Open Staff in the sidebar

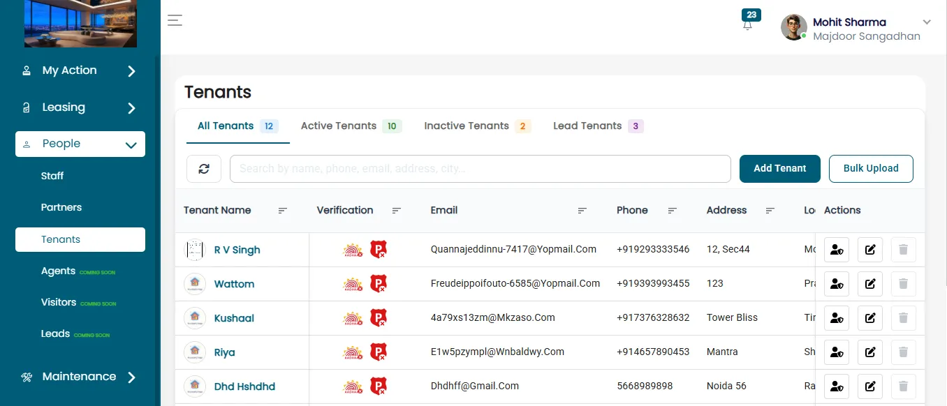click(52, 176)
